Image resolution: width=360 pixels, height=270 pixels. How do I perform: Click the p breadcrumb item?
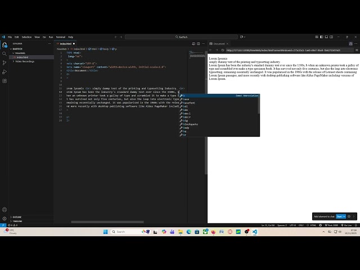click(114, 49)
